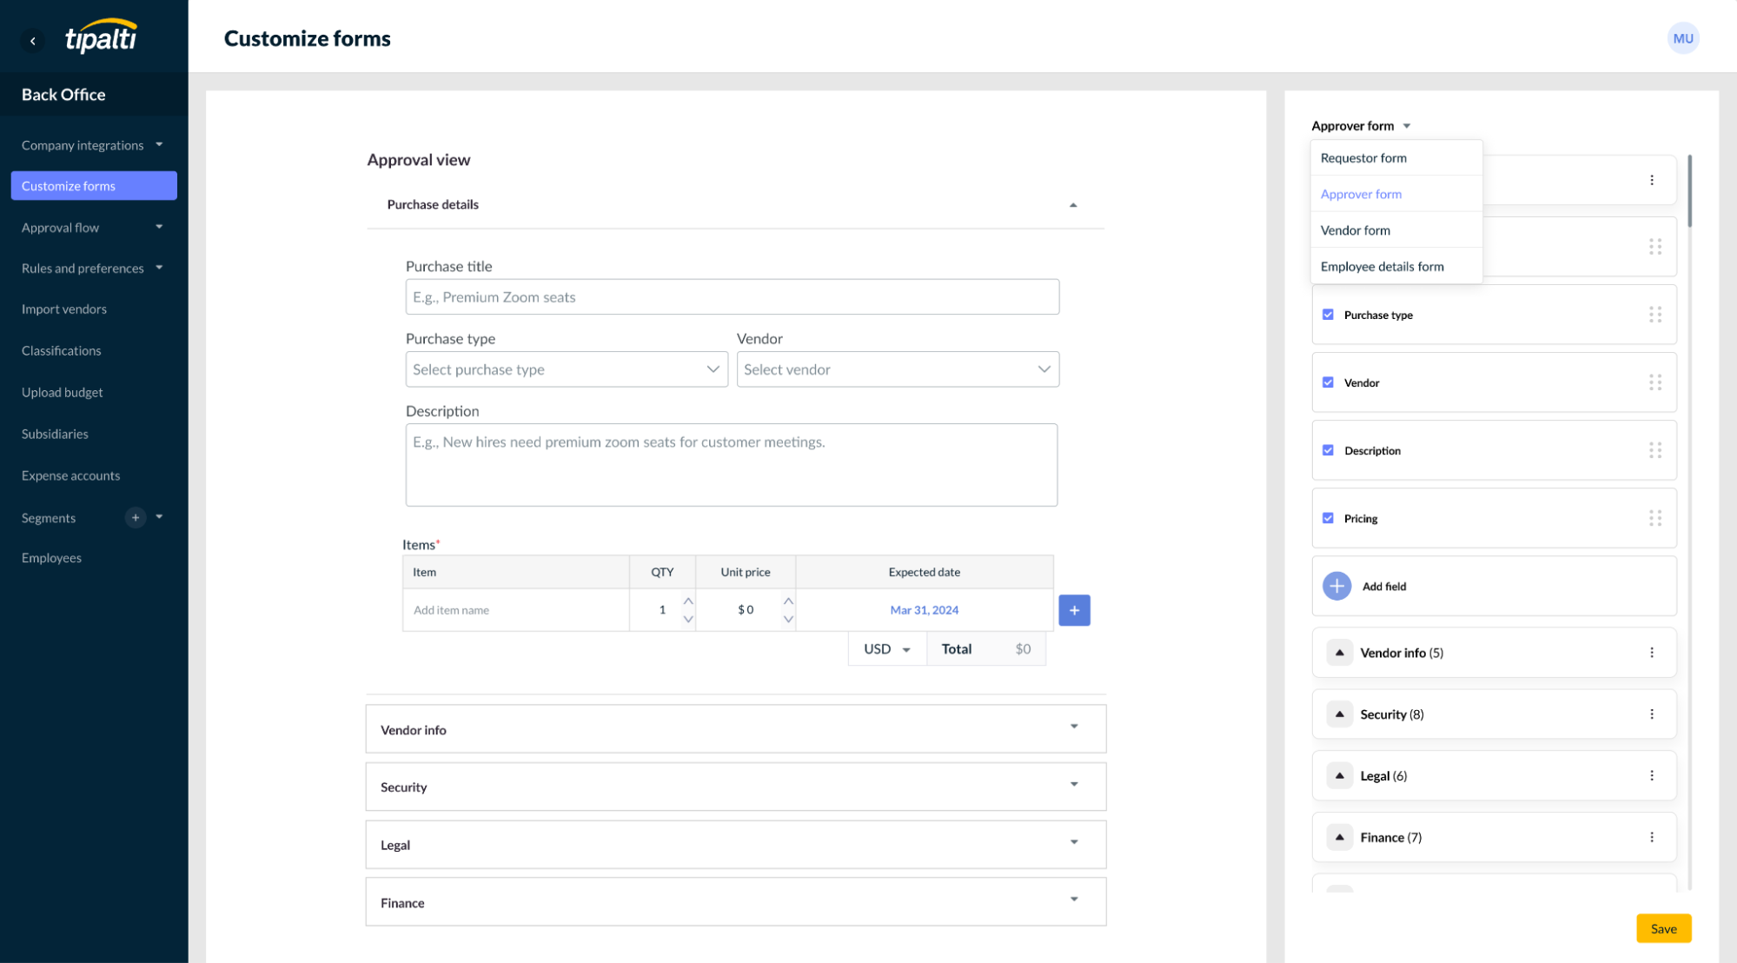Click the Purchase title input field
The image size is (1737, 963).
[732, 297]
